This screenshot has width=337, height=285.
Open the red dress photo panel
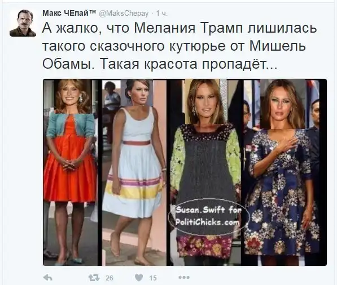pos(71,172)
